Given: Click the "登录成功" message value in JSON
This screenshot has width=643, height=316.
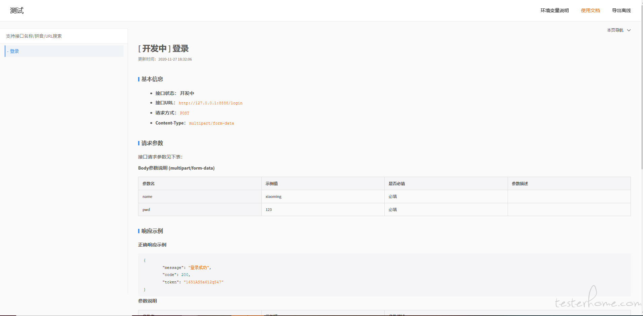Looking at the screenshot, I should [x=199, y=268].
